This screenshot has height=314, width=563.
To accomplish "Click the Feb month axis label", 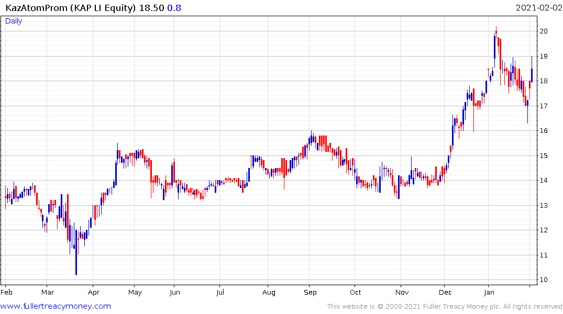I will tap(6, 292).
